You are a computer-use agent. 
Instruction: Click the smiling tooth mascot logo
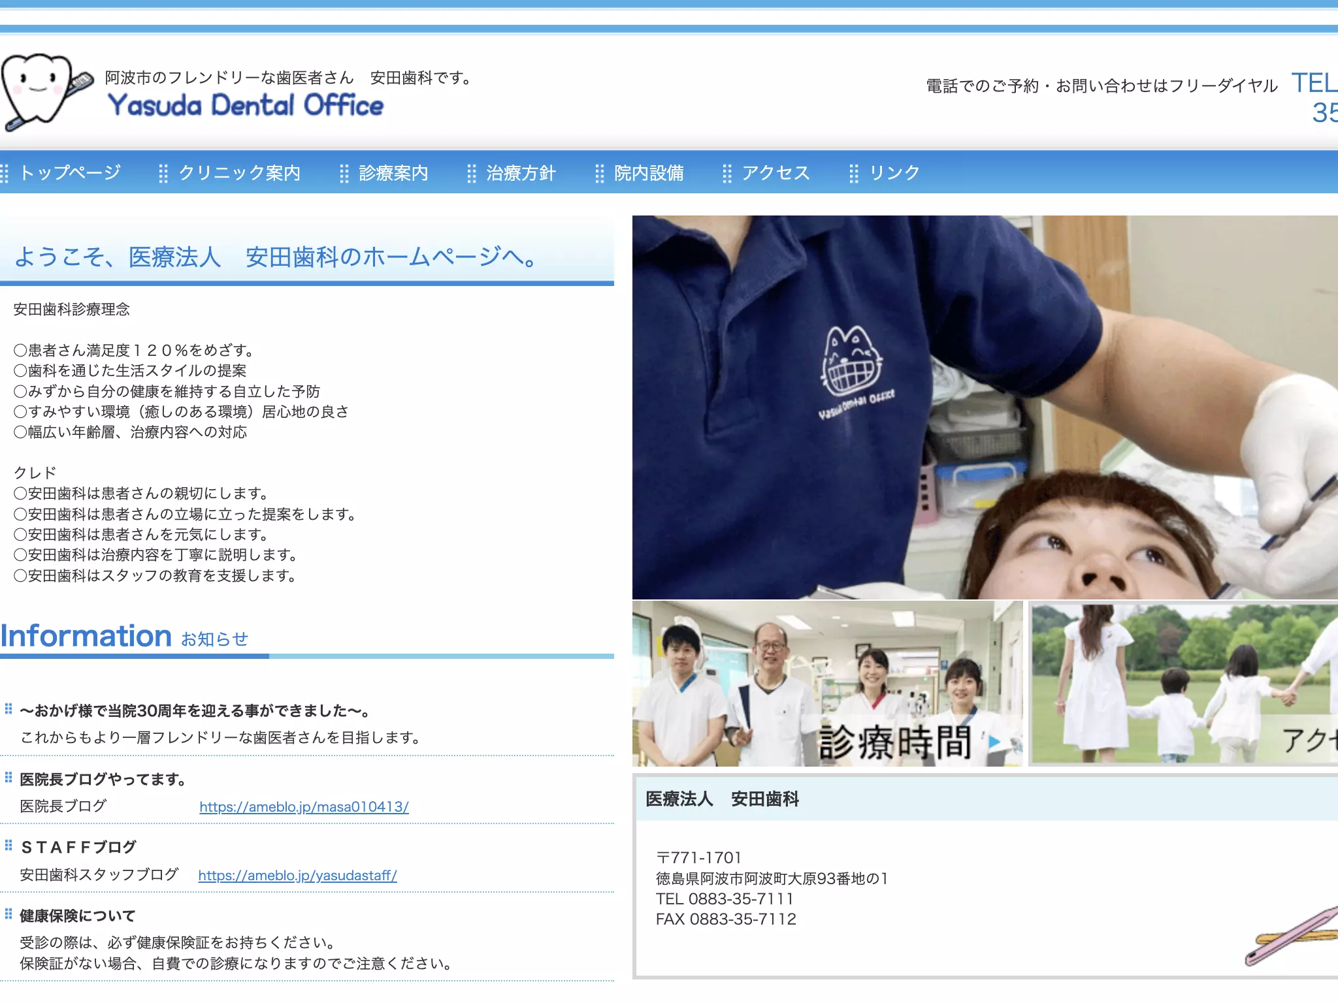point(46,91)
